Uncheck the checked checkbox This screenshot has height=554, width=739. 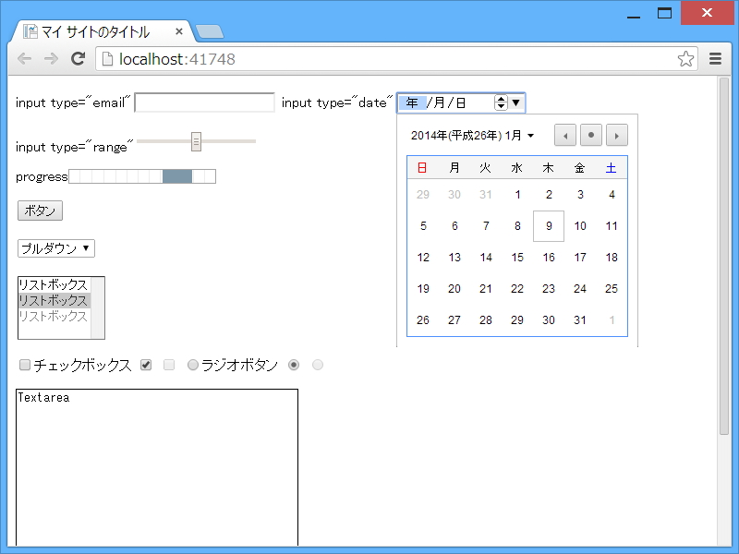point(145,365)
